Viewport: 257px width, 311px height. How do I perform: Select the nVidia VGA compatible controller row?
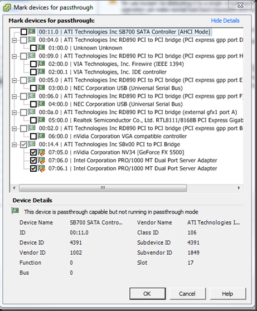pyautogui.click(x=118, y=136)
